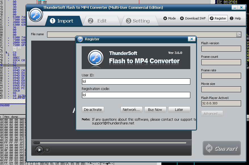
Task: Switch to the Edit tab
Action: pyautogui.click(x=102, y=21)
